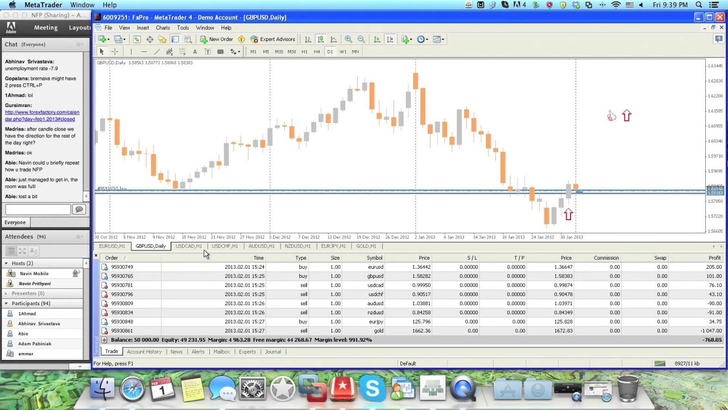Collapse the Hosts group
Screen dimensions: 728x410
[x=6, y=263]
